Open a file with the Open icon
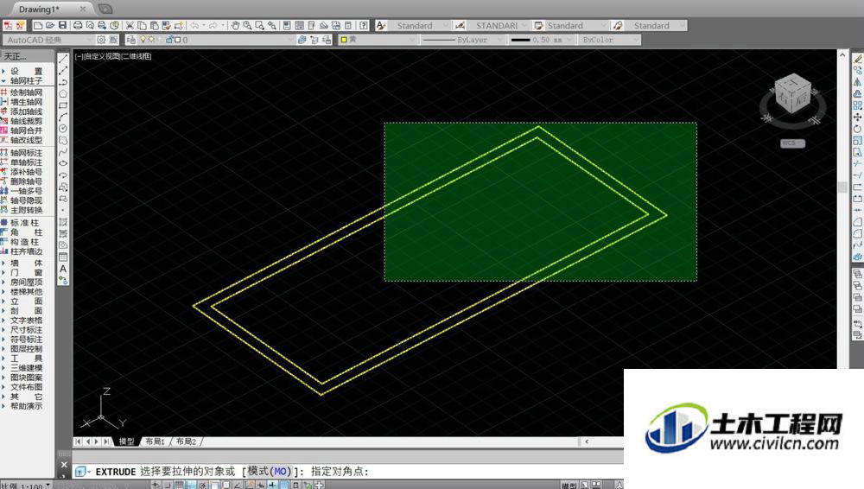864x489 pixels. coord(50,25)
